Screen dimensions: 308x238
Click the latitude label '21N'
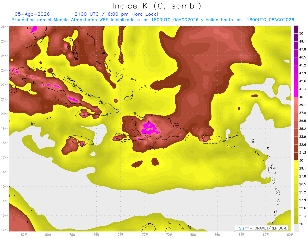coord(4,99)
